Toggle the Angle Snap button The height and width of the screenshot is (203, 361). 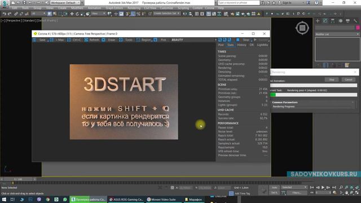133,14
